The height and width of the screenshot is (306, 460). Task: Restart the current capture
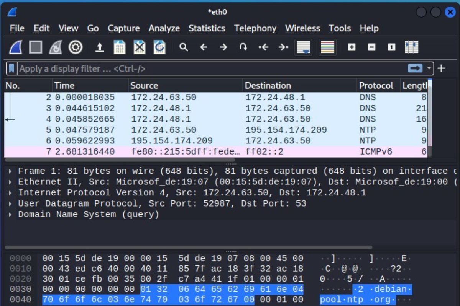tap(56, 47)
